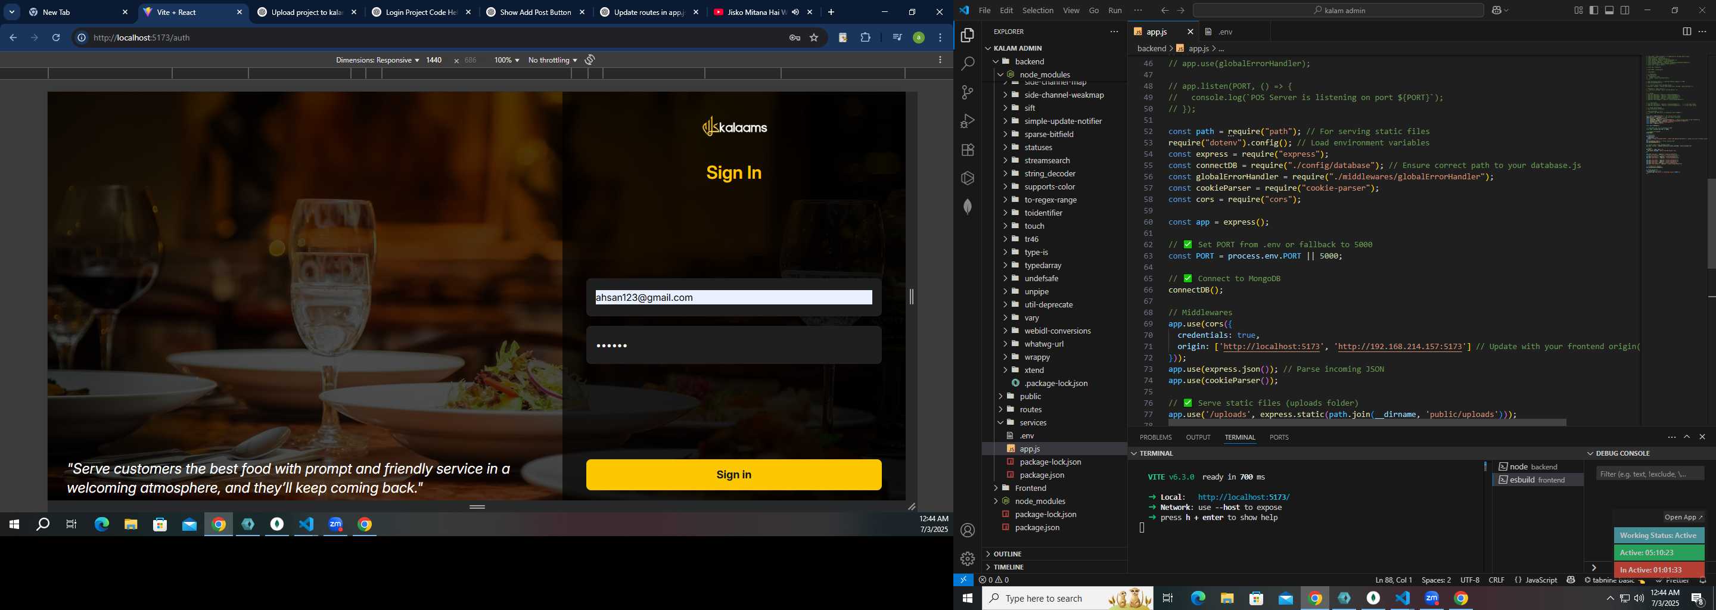Open the Explorer panel's more actions ellipsis

[1114, 32]
